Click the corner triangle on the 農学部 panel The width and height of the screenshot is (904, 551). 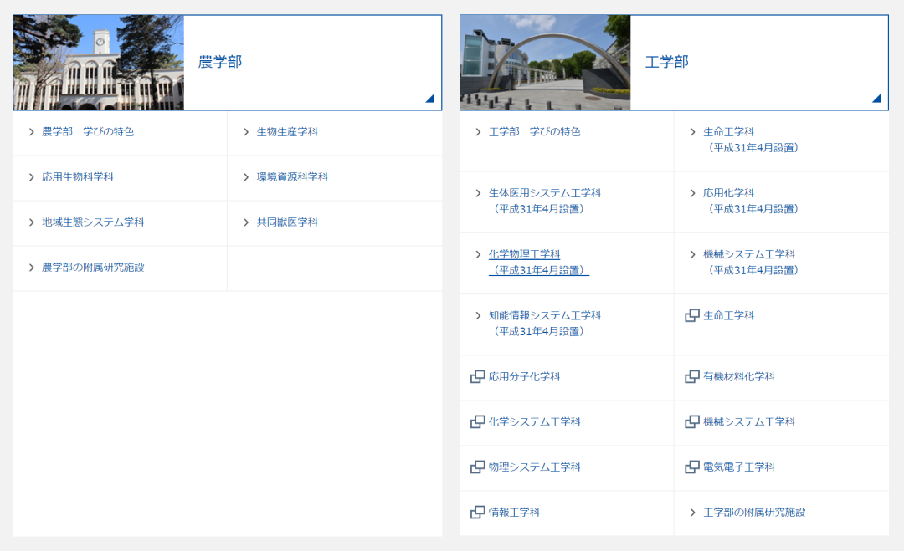click(430, 99)
